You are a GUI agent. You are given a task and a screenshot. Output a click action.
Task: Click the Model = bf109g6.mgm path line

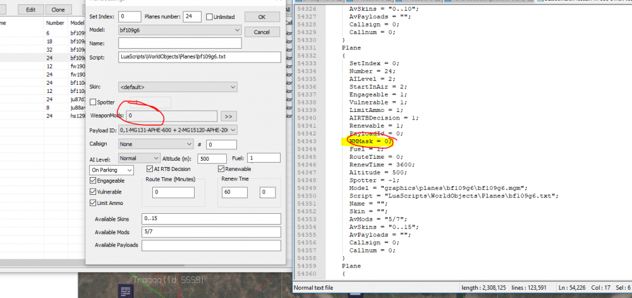pos(439,188)
